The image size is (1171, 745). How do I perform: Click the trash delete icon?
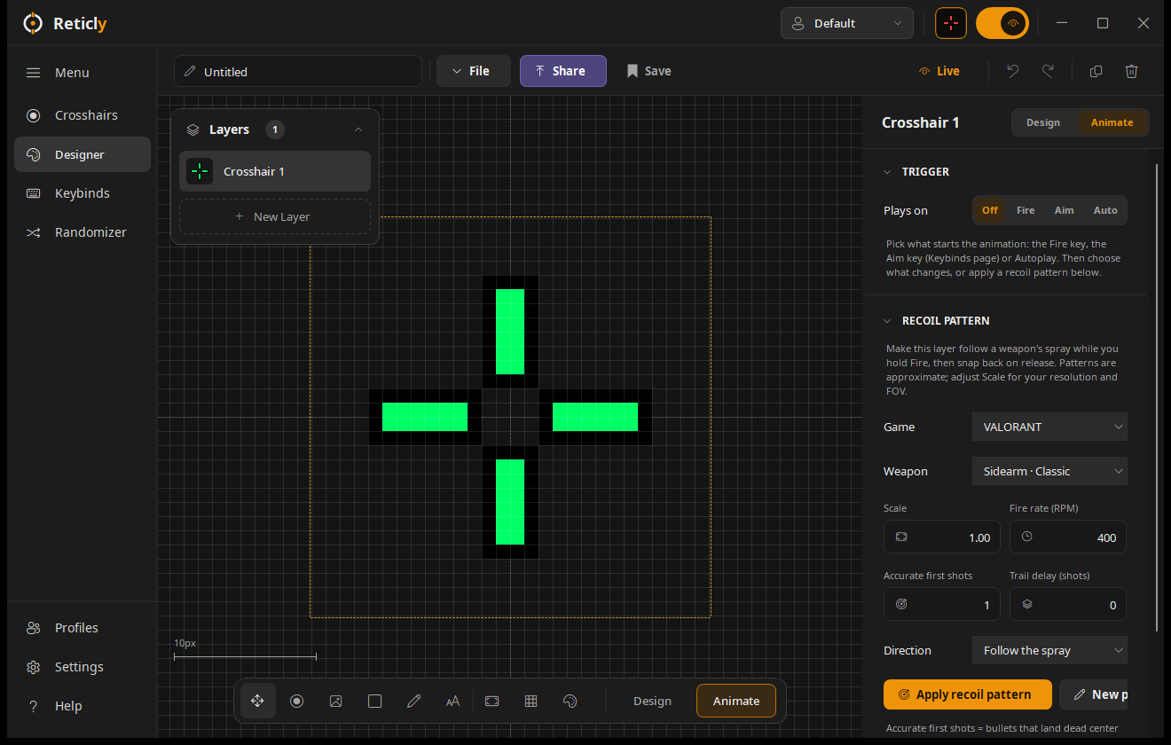coord(1131,71)
